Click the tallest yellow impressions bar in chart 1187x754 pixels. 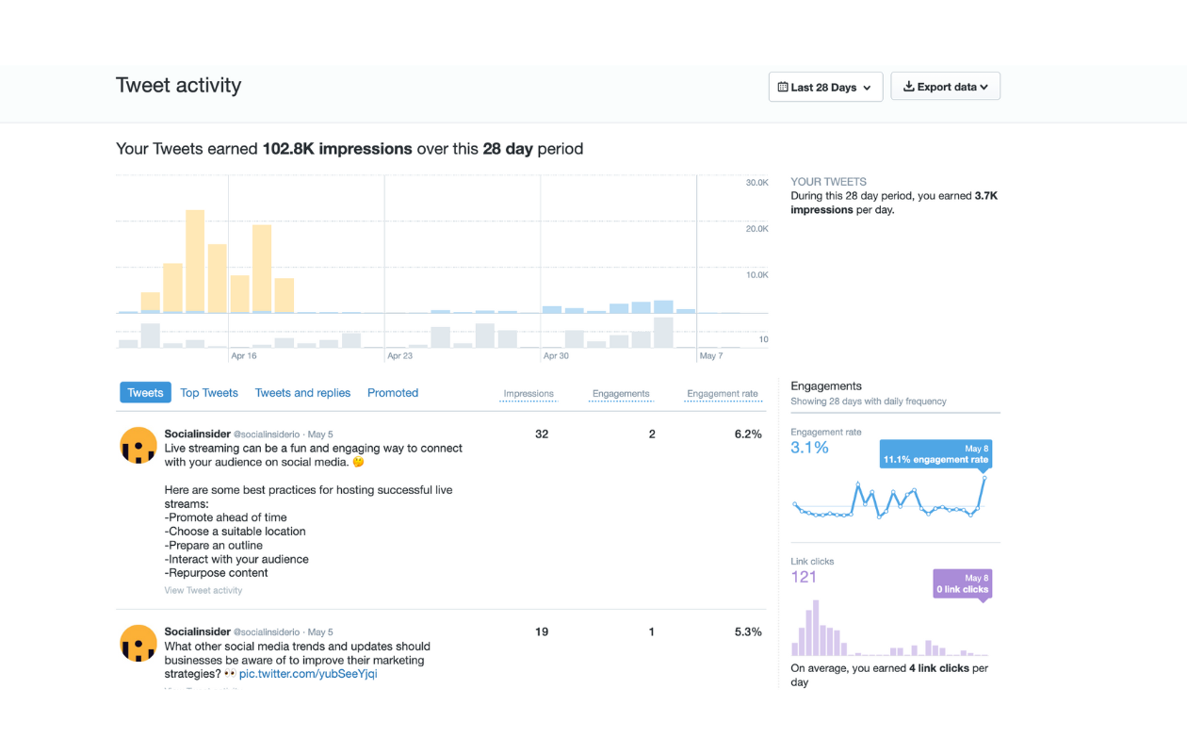coord(195,261)
